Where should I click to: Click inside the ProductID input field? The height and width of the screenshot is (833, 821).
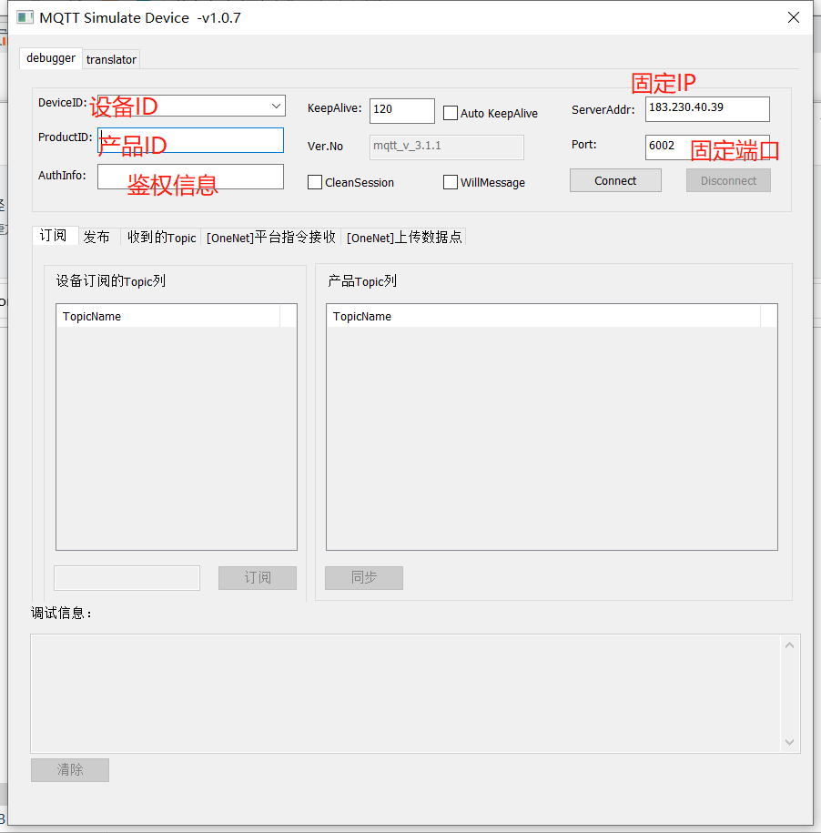[189, 140]
